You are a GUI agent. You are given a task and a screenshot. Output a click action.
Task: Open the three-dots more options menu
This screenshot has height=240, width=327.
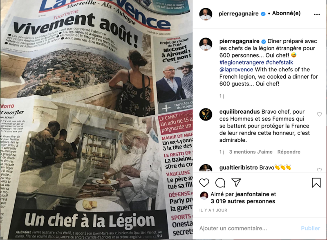click(317, 14)
